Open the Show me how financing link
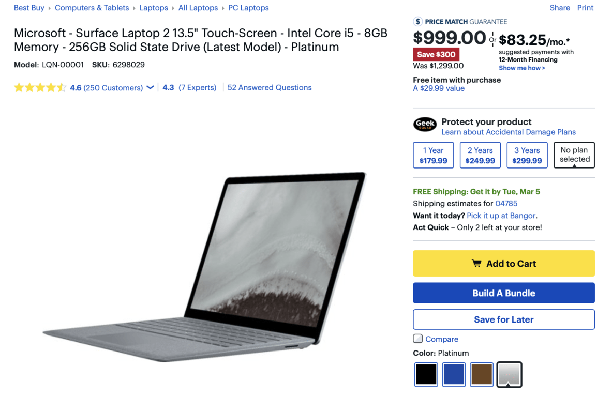This screenshot has height=397, width=612. (522, 68)
